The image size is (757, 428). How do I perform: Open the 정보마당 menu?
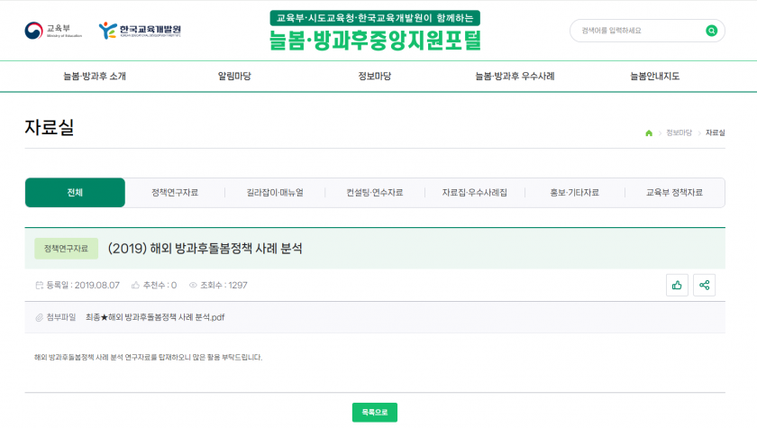(375, 77)
